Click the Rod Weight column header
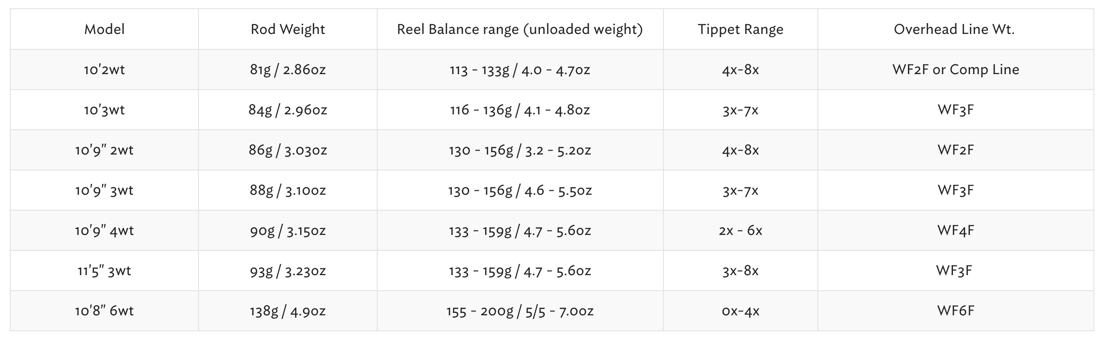The width and height of the screenshot is (1105, 340). click(x=288, y=30)
